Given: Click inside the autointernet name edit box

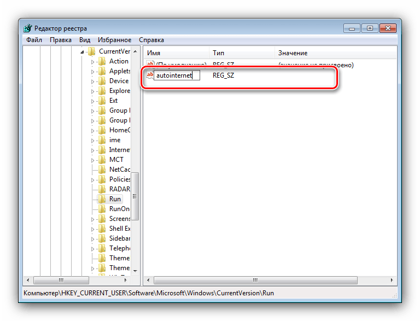Looking at the screenshot, I should 177,75.
